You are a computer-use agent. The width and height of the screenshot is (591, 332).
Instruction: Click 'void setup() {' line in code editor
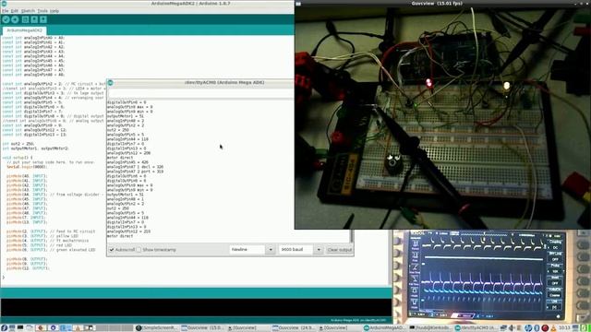point(18,158)
